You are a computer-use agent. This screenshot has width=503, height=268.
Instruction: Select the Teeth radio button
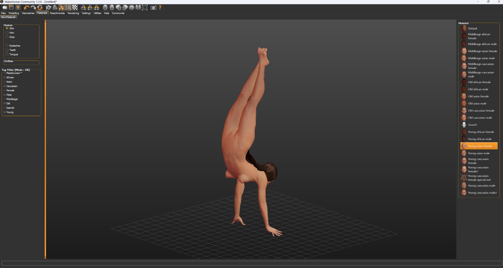pyautogui.click(x=7, y=50)
